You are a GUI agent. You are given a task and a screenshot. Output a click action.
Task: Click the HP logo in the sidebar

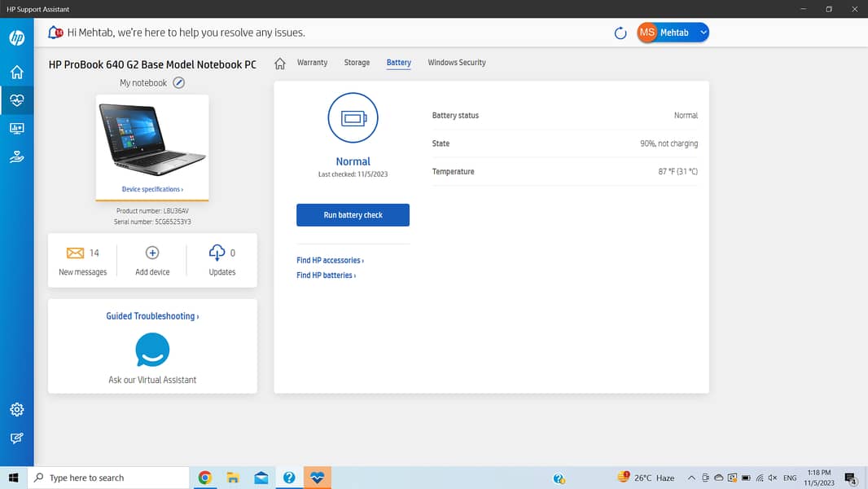tap(16, 37)
